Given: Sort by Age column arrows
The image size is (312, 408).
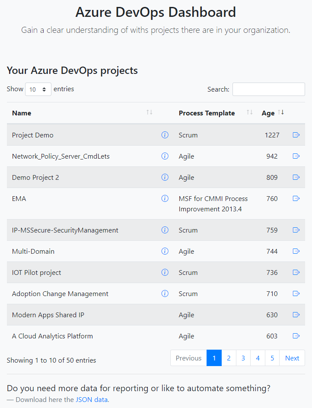Looking at the screenshot, I should point(281,112).
